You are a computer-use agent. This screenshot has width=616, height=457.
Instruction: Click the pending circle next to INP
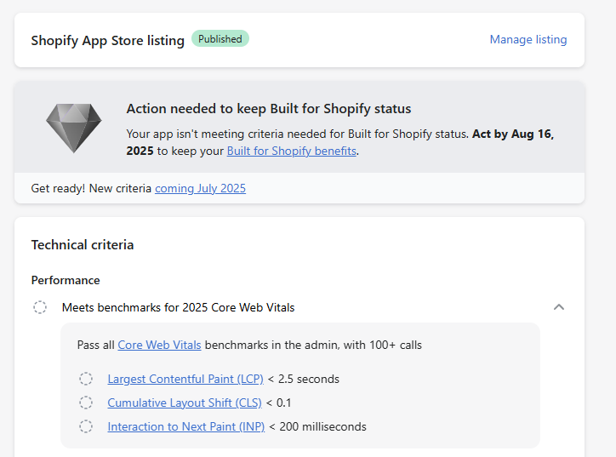click(86, 426)
